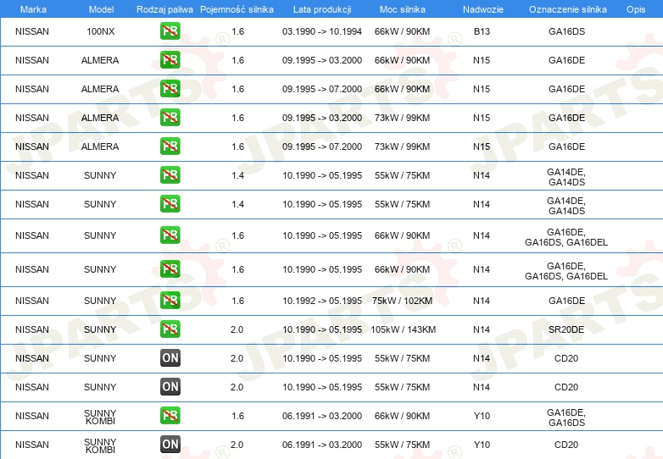Viewport: 663px width, 459px height.
Task: Select the 105kW / 143KM power cell
Action: (403, 329)
